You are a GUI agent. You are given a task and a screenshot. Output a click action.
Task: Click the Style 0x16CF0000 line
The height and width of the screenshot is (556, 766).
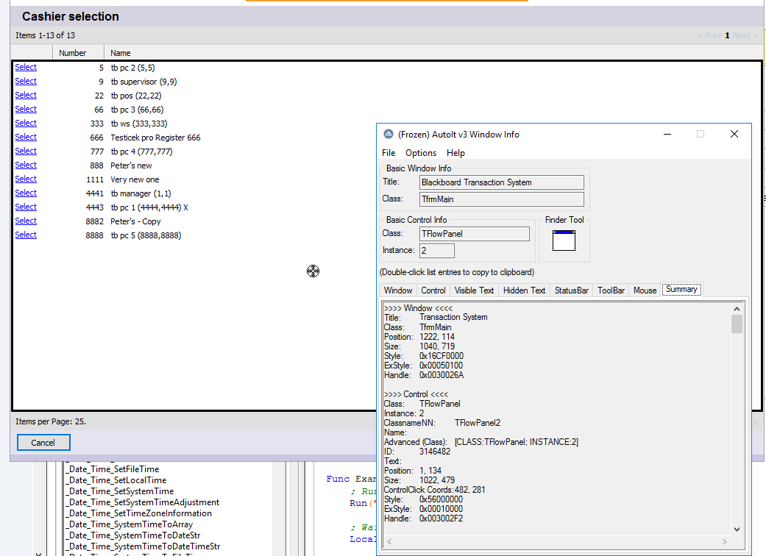click(424, 356)
